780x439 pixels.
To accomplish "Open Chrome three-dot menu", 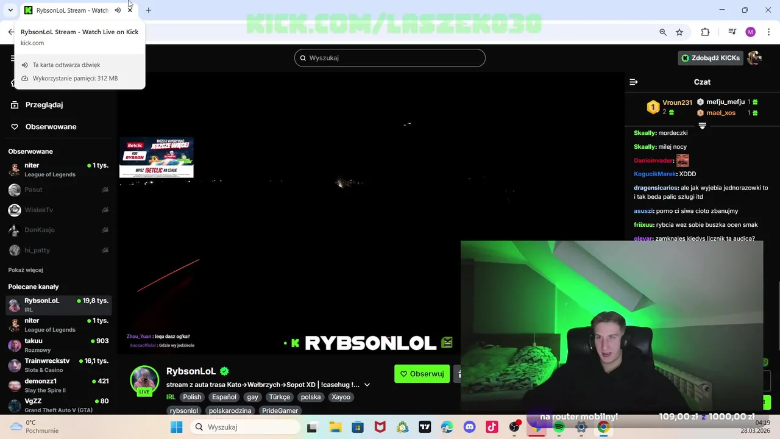I will [x=768, y=32].
